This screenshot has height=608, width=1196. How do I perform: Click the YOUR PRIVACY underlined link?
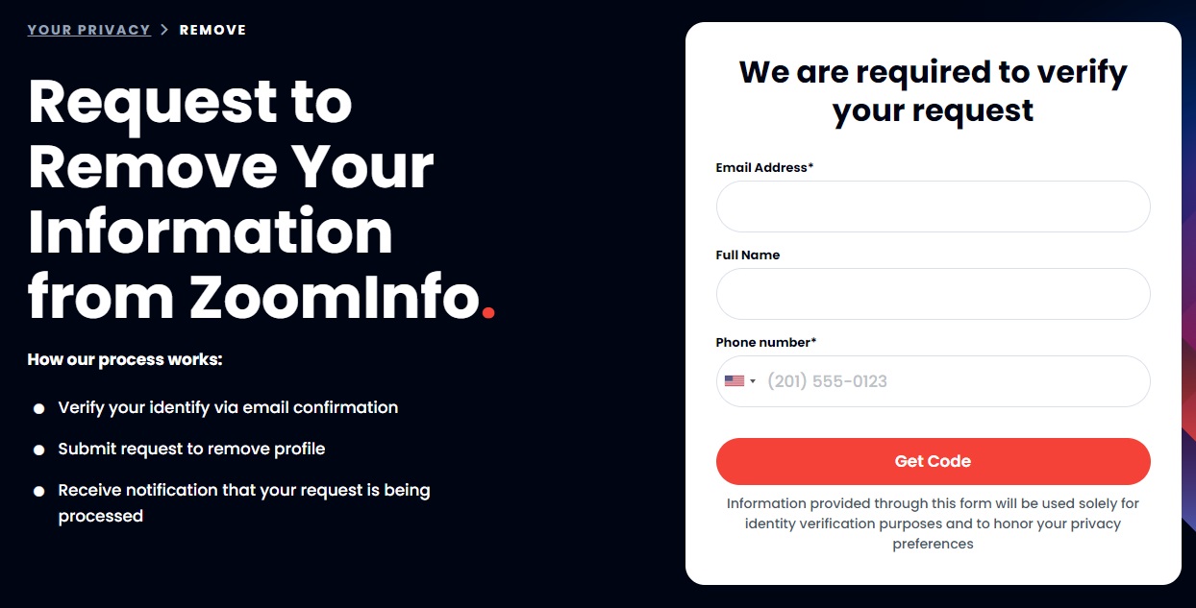point(88,29)
